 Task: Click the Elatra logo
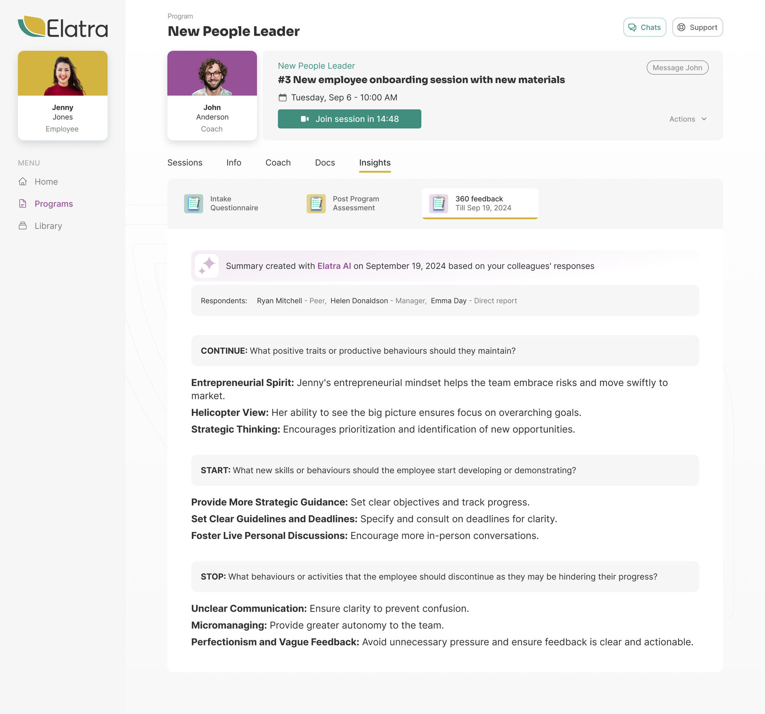[x=63, y=27]
